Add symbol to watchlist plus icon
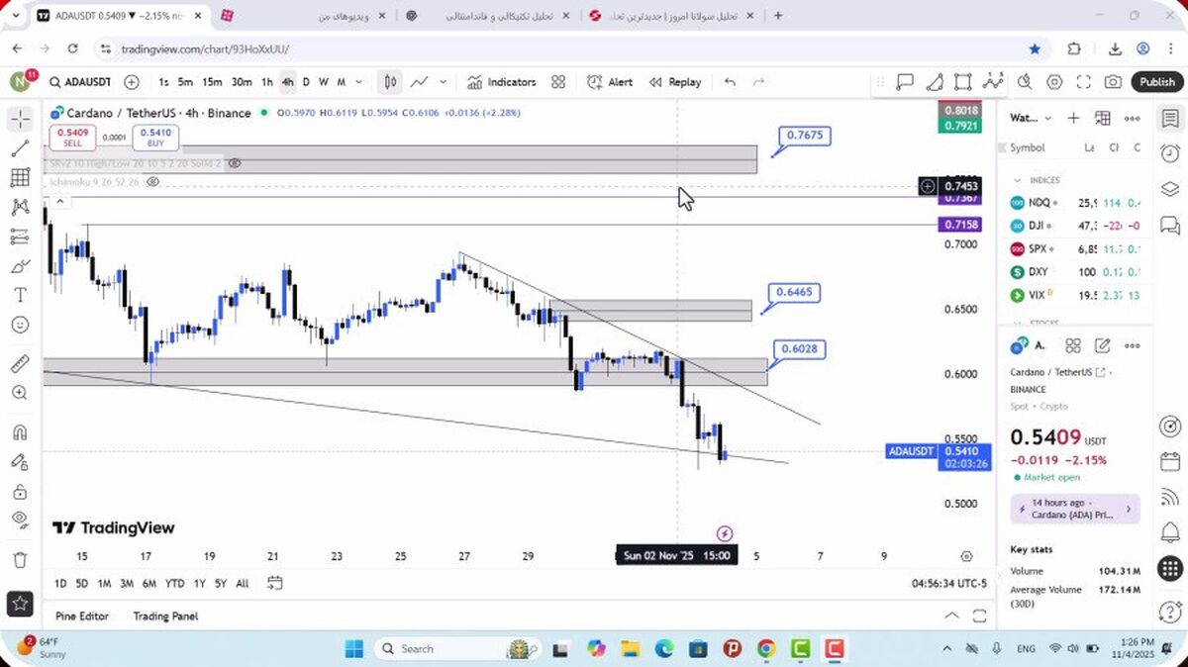 [1073, 118]
